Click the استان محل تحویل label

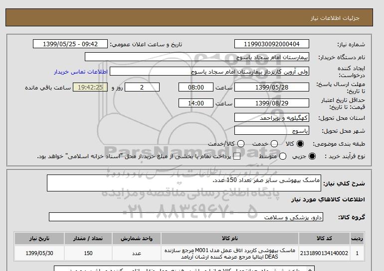(342, 118)
